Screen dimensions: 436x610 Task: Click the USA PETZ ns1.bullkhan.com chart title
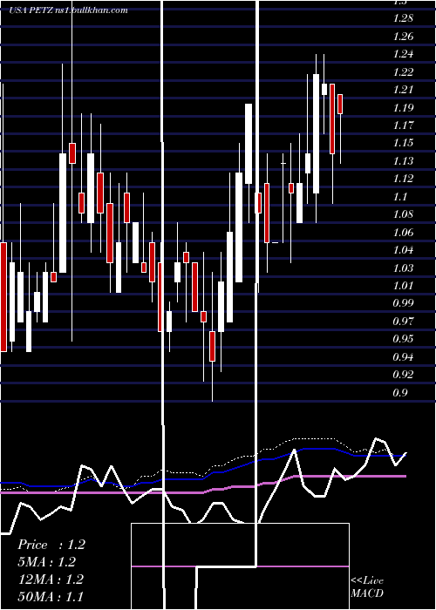click(69, 10)
